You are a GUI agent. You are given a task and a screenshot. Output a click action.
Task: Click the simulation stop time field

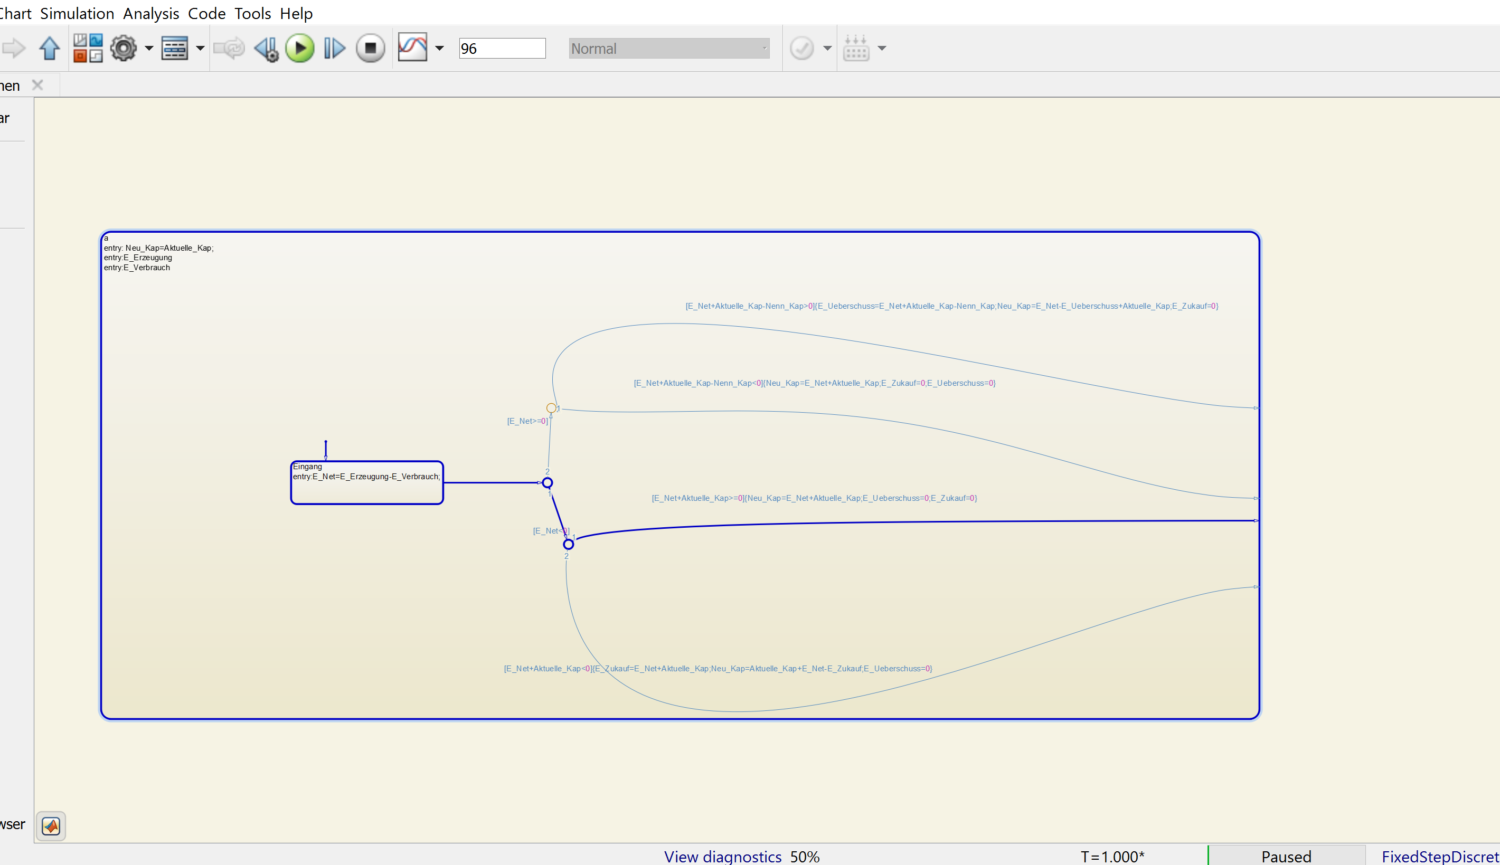pyautogui.click(x=502, y=48)
